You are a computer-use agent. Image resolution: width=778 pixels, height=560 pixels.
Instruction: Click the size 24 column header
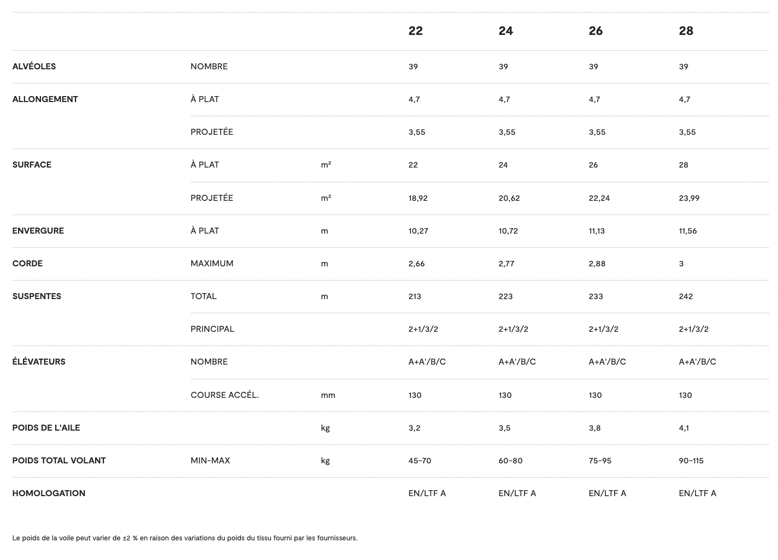pos(505,31)
